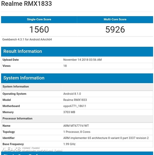Screen dimensions: 154x155
Task: Click 'November 14 2018 03:56 AM' value
Action: click(82, 60)
